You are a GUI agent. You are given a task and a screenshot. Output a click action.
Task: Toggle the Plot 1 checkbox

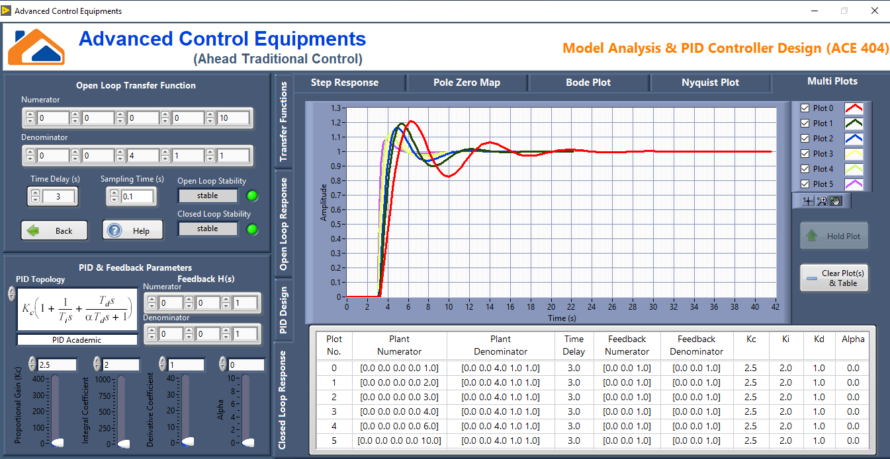pyautogui.click(x=805, y=124)
